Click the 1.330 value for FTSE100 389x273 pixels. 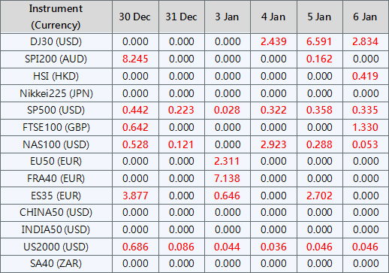pyautogui.click(x=366, y=127)
